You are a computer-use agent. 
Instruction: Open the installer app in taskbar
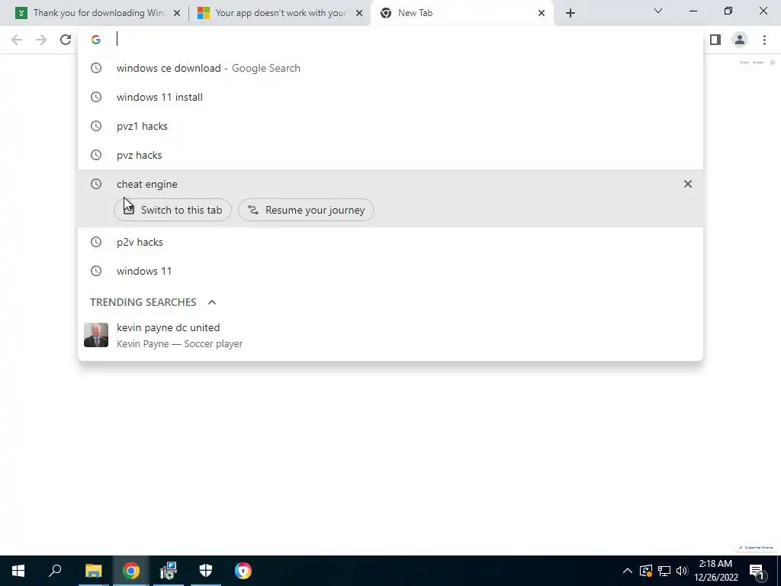coord(169,571)
